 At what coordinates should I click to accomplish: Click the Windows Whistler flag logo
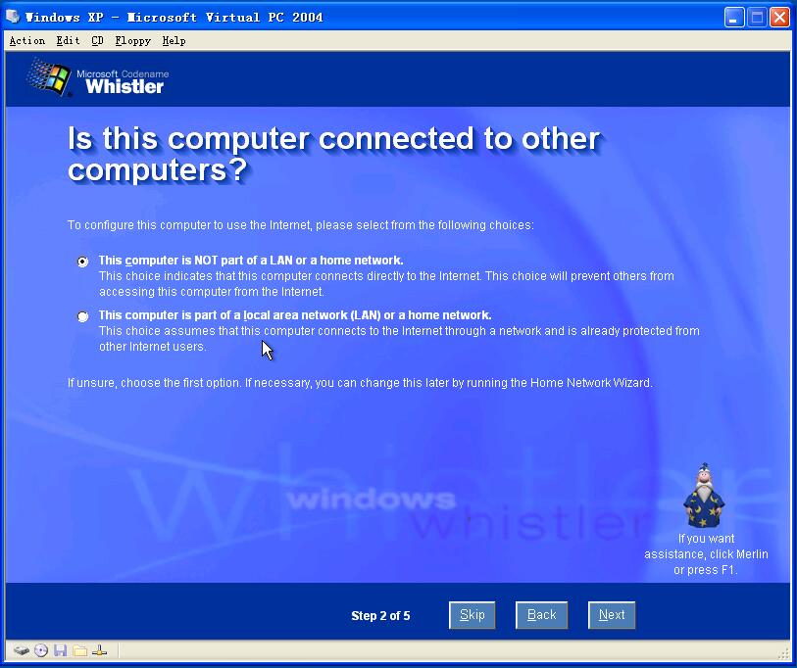click(49, 76)
